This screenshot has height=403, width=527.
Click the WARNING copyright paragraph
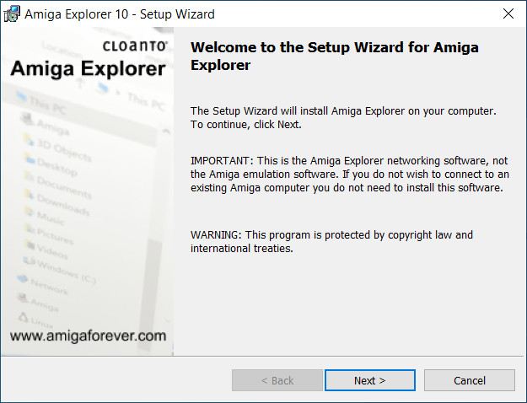pos(331,241)
